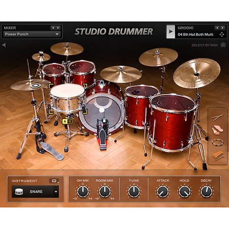Click the MIDI connector icon
The width and height of the screenshot is (229, 229).
click(x=223, y=45)
